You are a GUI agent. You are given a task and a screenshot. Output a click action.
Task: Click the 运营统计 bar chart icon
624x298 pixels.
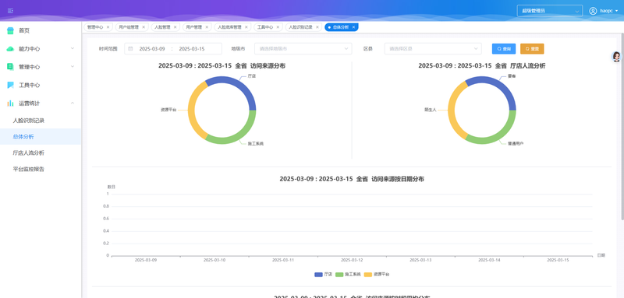(10, 103)
